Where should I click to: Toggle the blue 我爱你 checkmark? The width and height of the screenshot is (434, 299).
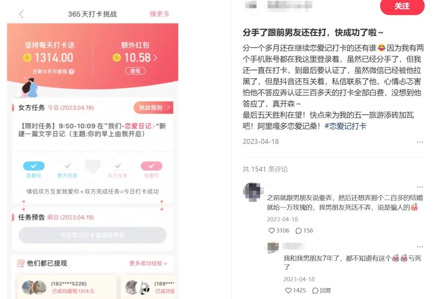click(x=34, y=166)
